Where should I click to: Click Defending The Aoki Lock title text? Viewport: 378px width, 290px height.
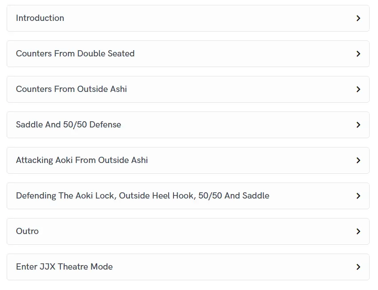pyautogui.click(x=142, y=196)
